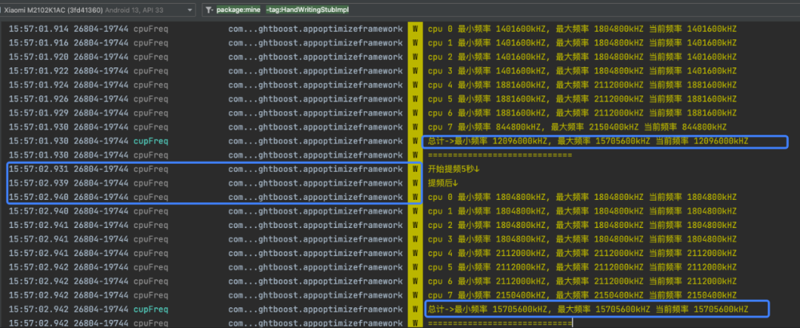Click process ID 26804-19744 in the 15:57:01.924 row
Screen dimensions: 800x328
101,84
